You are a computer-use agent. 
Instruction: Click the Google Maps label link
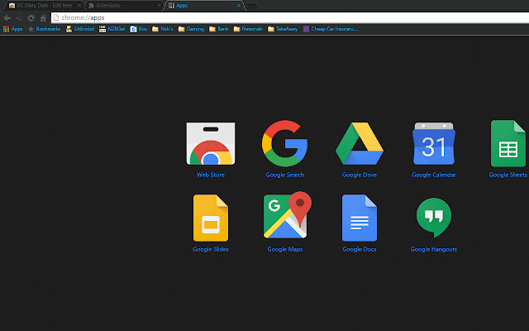pos(285,249)
